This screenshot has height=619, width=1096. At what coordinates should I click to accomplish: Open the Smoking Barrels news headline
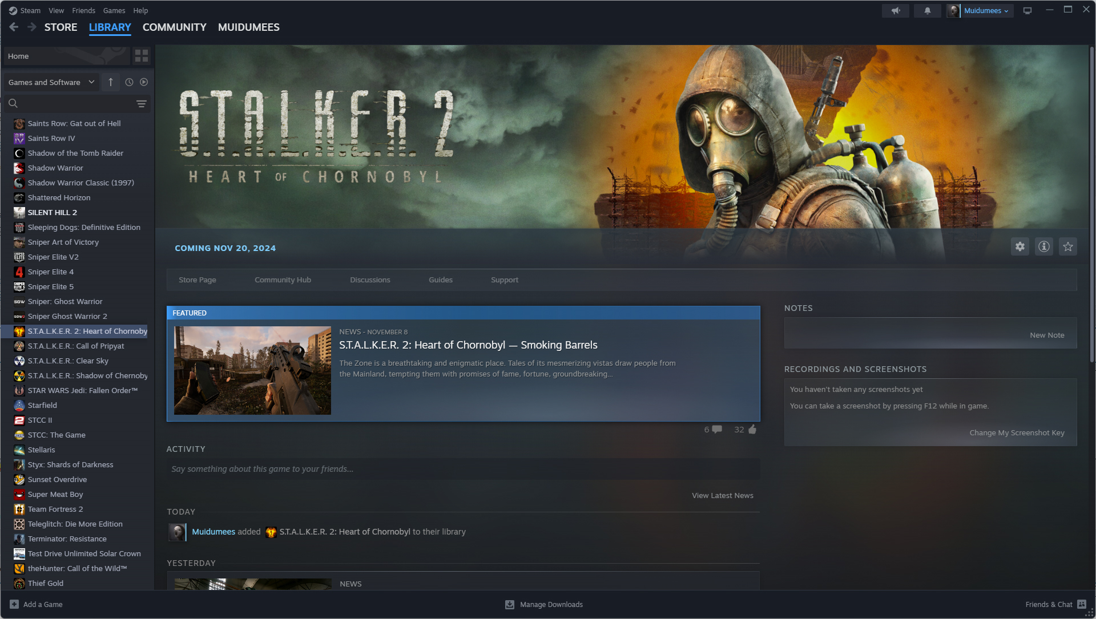point(468,345)
